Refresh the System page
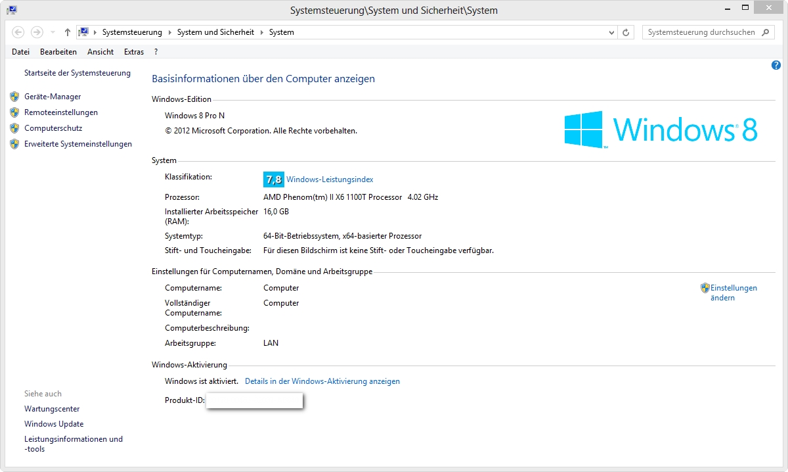This screenshot has height=472, width=788. click(626, 32)
